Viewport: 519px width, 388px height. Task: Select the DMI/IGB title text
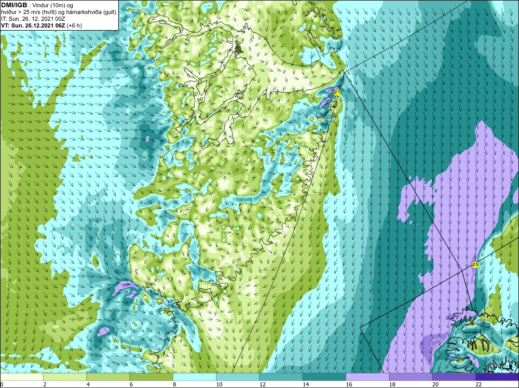[x=14, y=5]
